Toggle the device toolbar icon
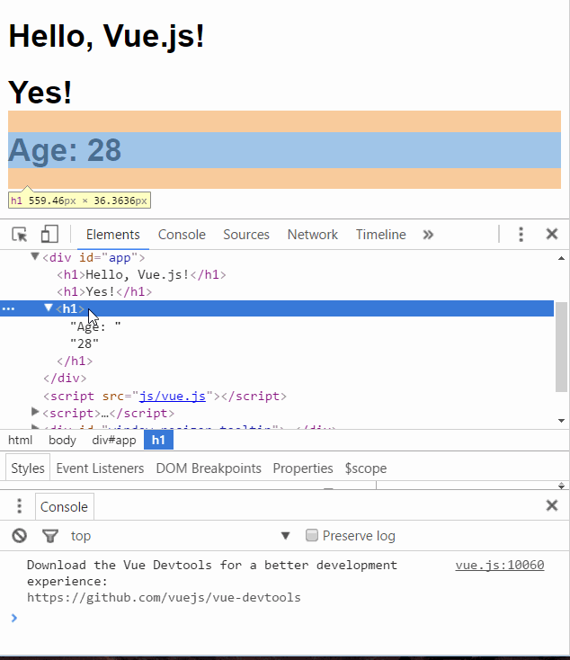570x660 pixels. click(49, 235)
